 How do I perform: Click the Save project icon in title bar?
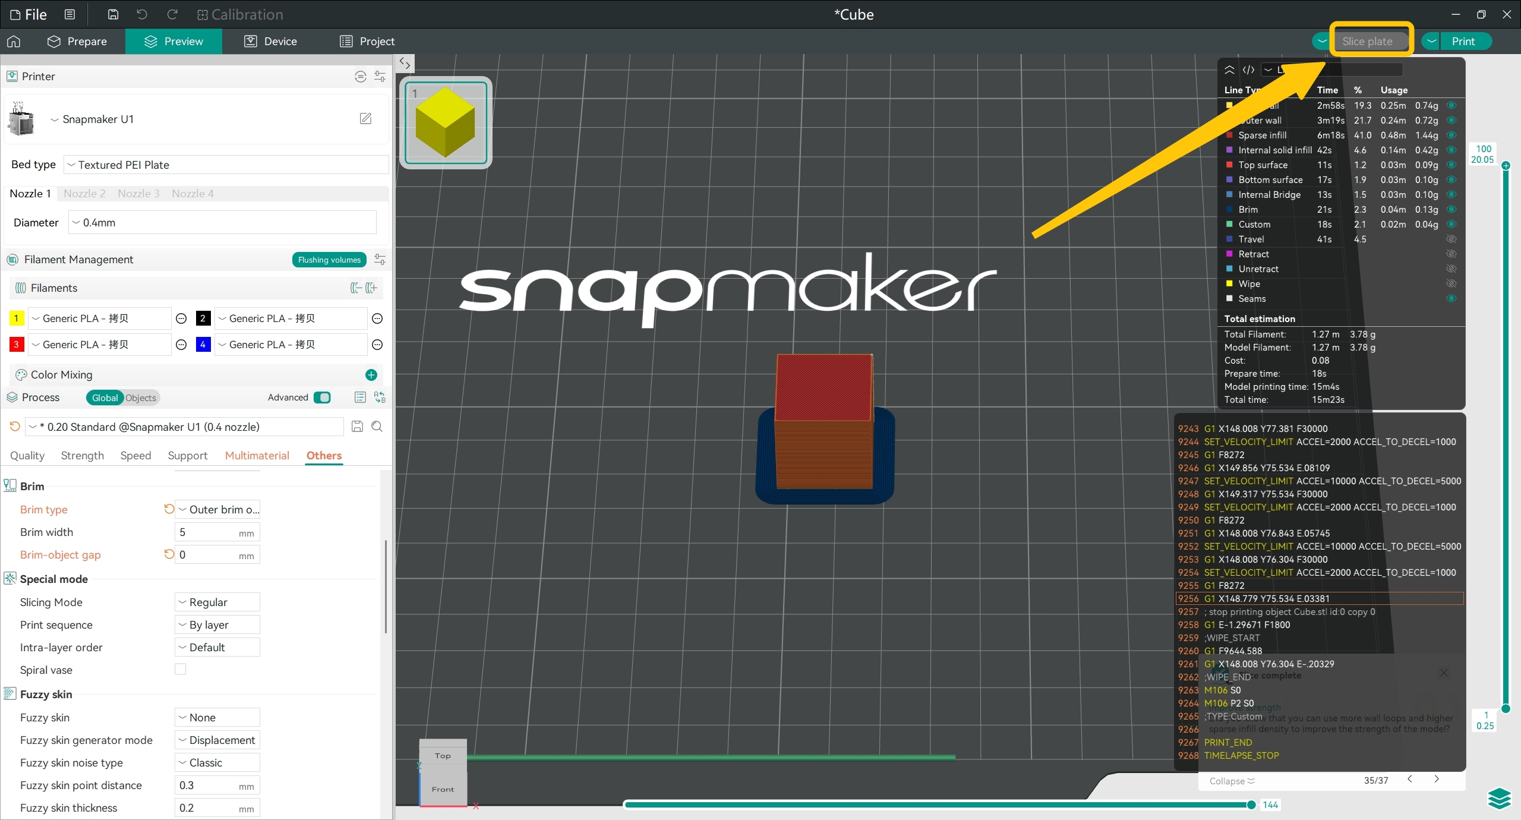(x=113, y=14)
